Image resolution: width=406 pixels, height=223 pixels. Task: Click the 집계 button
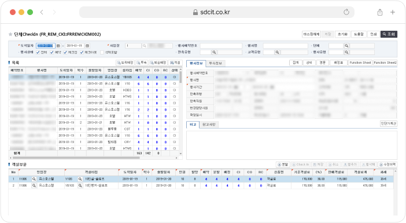tap(296, 63)
